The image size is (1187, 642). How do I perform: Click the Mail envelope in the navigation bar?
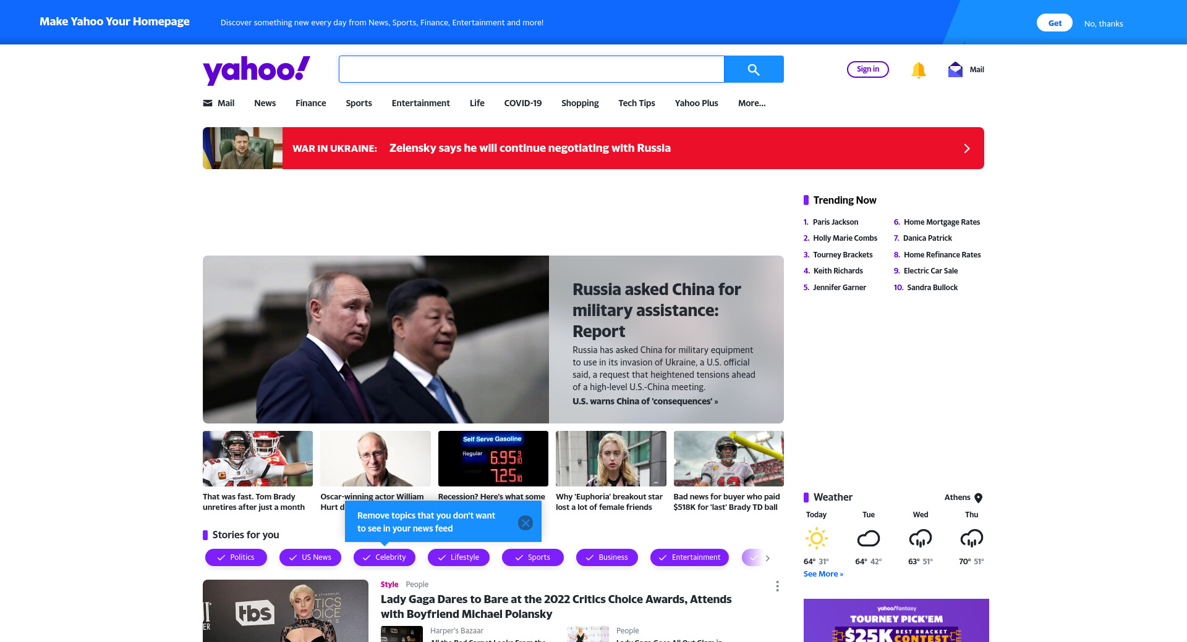click(x=208, y=103)
